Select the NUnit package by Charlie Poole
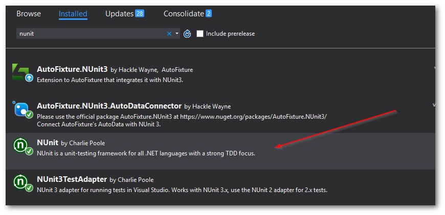The image size is (445, 215). [48, 143]
